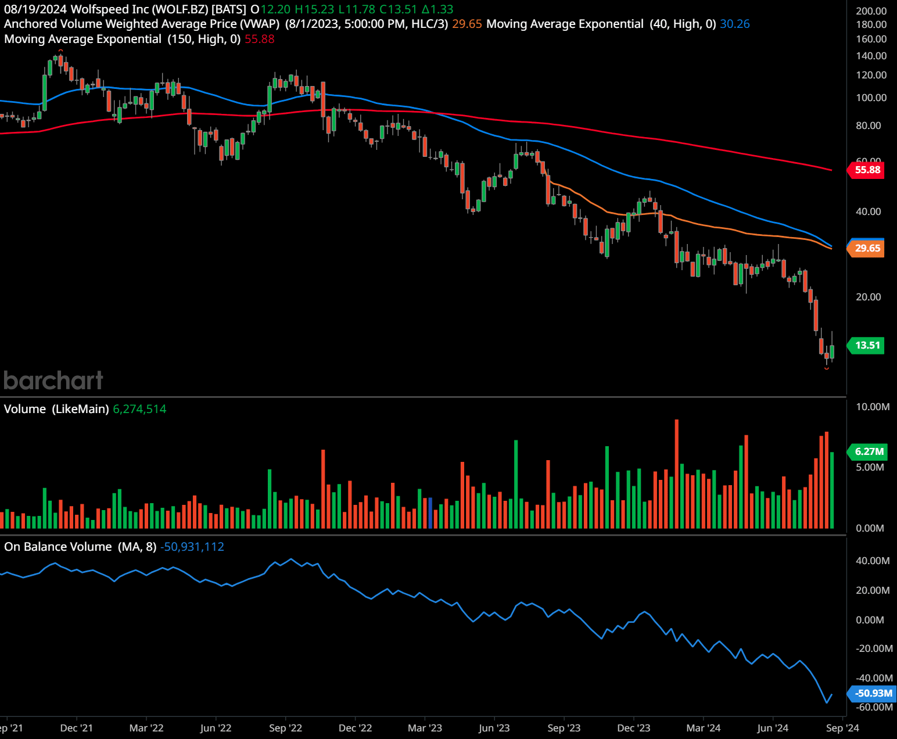
Task: Click the 30.26 EMA value in header
Action: click(735, 24)
